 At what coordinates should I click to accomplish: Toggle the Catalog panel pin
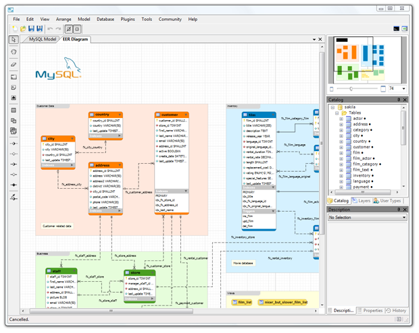(399, 100)
